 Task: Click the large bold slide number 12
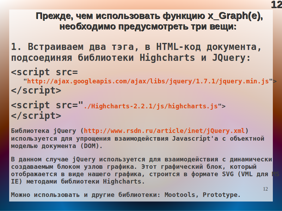click(x=276, y=5)
